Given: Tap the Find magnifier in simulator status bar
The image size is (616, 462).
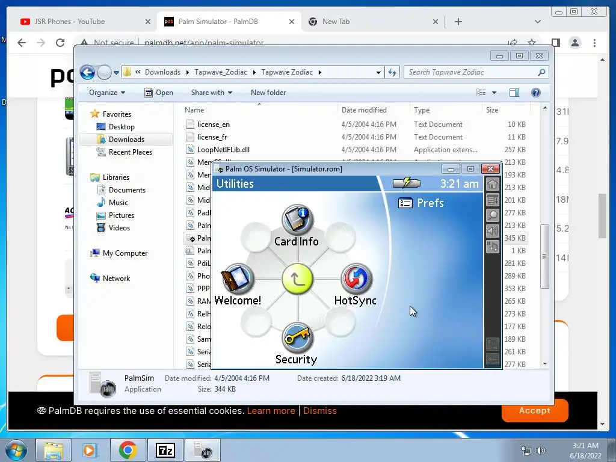Looking at the screenshot, I should coord(493,215).
